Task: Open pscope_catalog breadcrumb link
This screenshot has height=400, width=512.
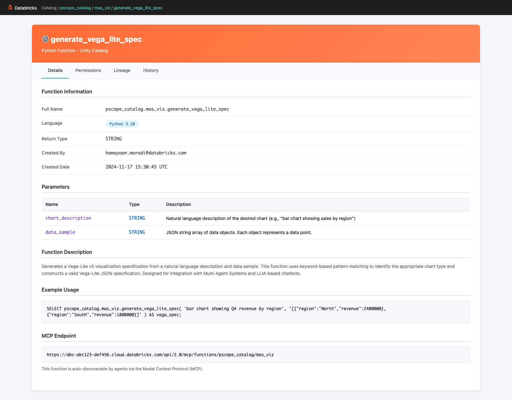Action: pos(75,8)
